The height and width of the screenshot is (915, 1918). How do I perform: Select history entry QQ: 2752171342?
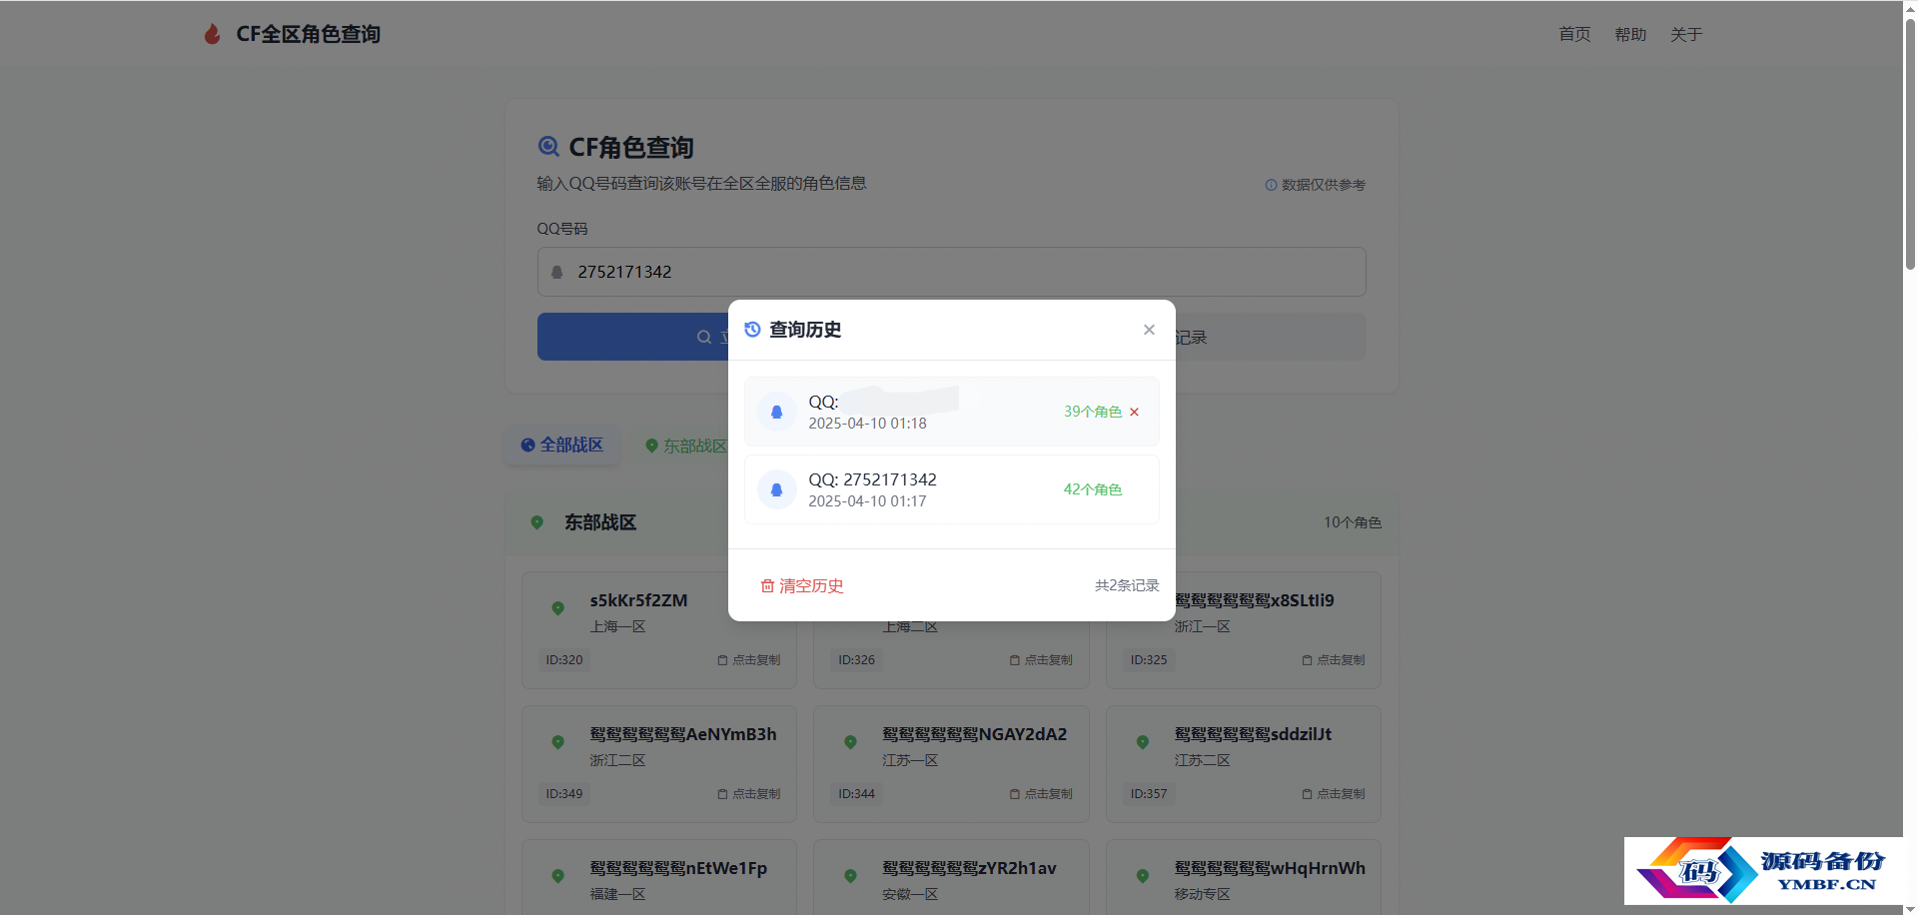pyautogui.click(x=952, y=489)
